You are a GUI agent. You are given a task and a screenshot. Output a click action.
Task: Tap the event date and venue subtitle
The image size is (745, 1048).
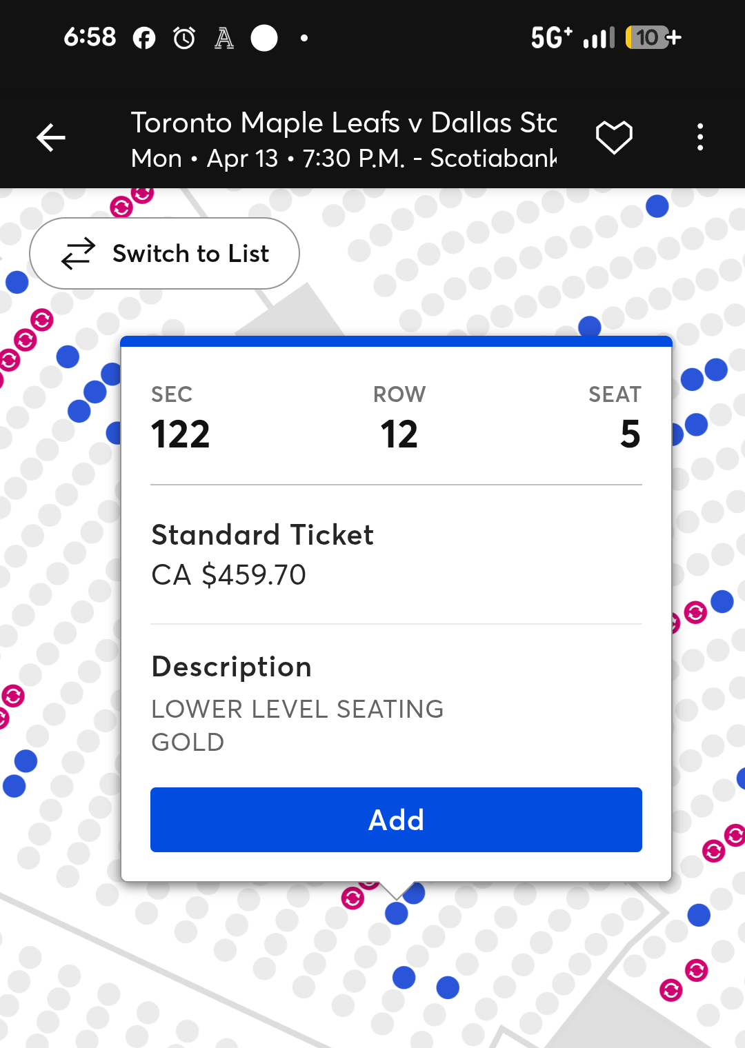[x=344, y=159]
